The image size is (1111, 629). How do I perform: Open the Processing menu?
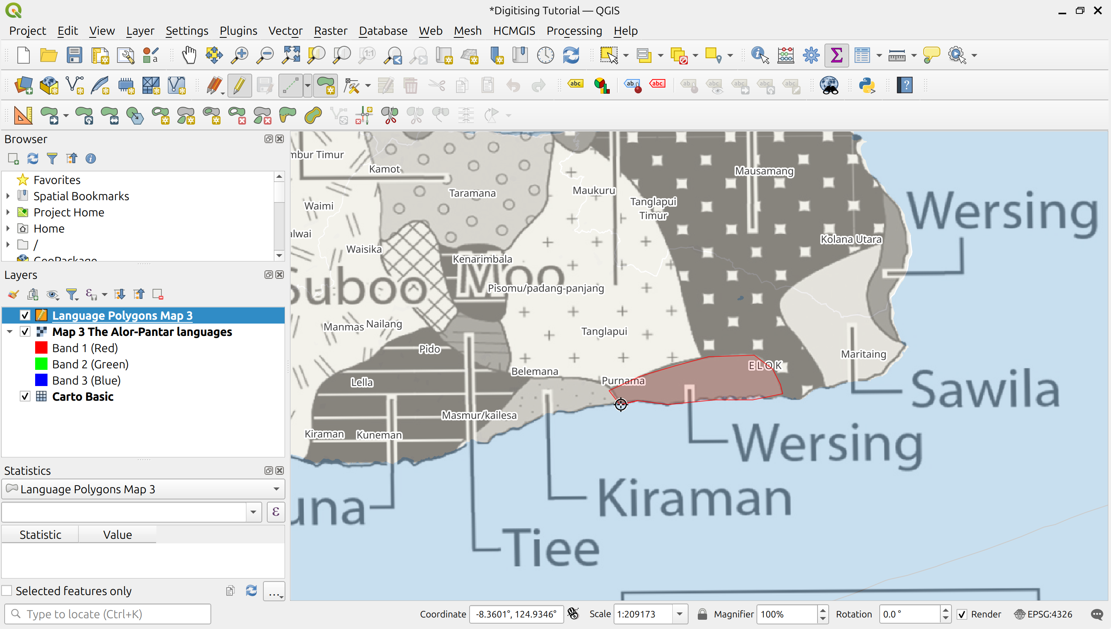(574, 31)
